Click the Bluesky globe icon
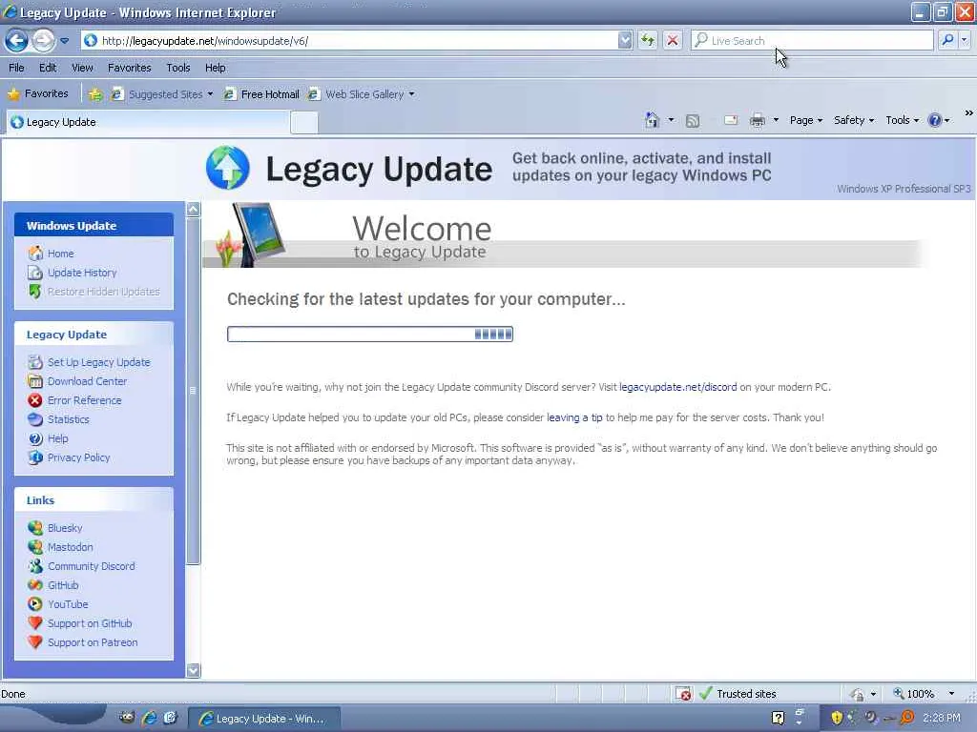Screen dimensions: 977x732 [35, 528]
